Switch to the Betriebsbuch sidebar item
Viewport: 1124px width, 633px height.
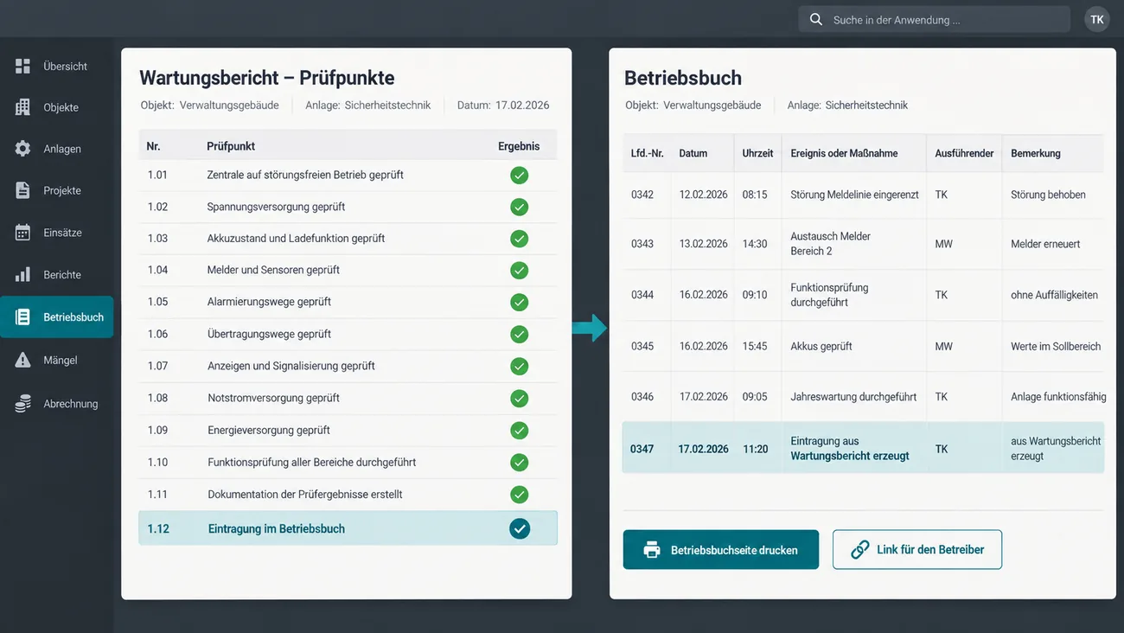point(57,316)
